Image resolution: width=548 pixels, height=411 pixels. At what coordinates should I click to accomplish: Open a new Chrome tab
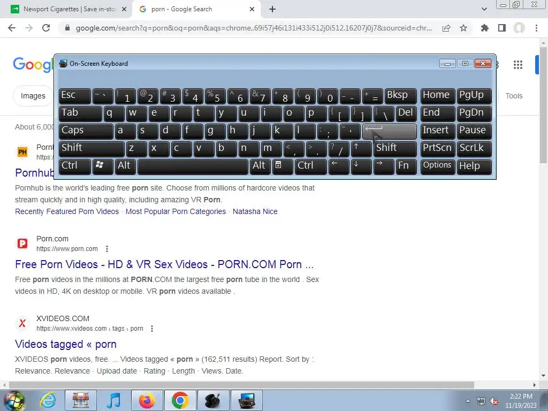click(272, 9)
